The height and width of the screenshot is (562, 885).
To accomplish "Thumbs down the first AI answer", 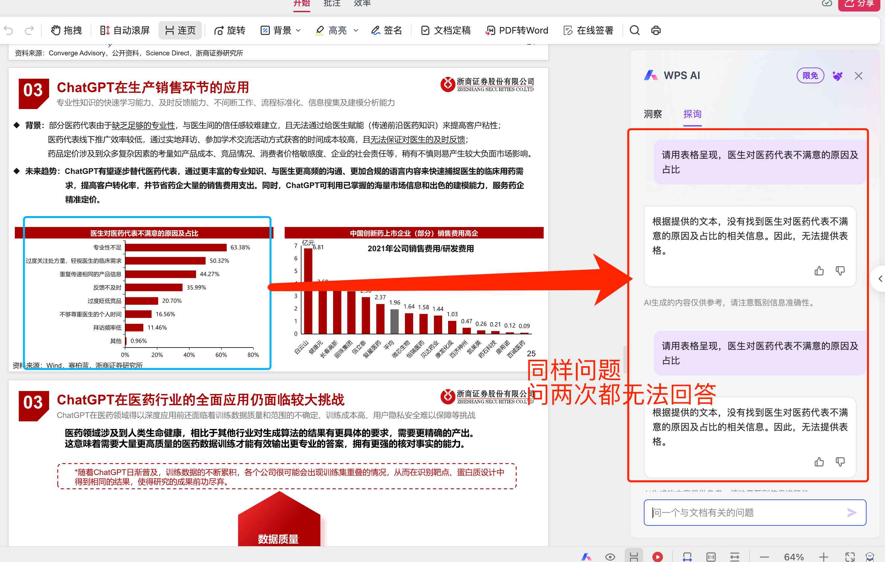I will (x=840, y=271).
